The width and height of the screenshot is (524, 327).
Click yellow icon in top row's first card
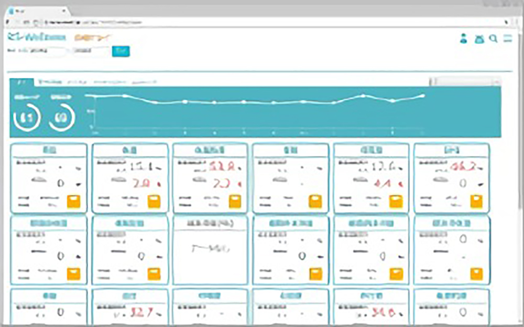73,202
